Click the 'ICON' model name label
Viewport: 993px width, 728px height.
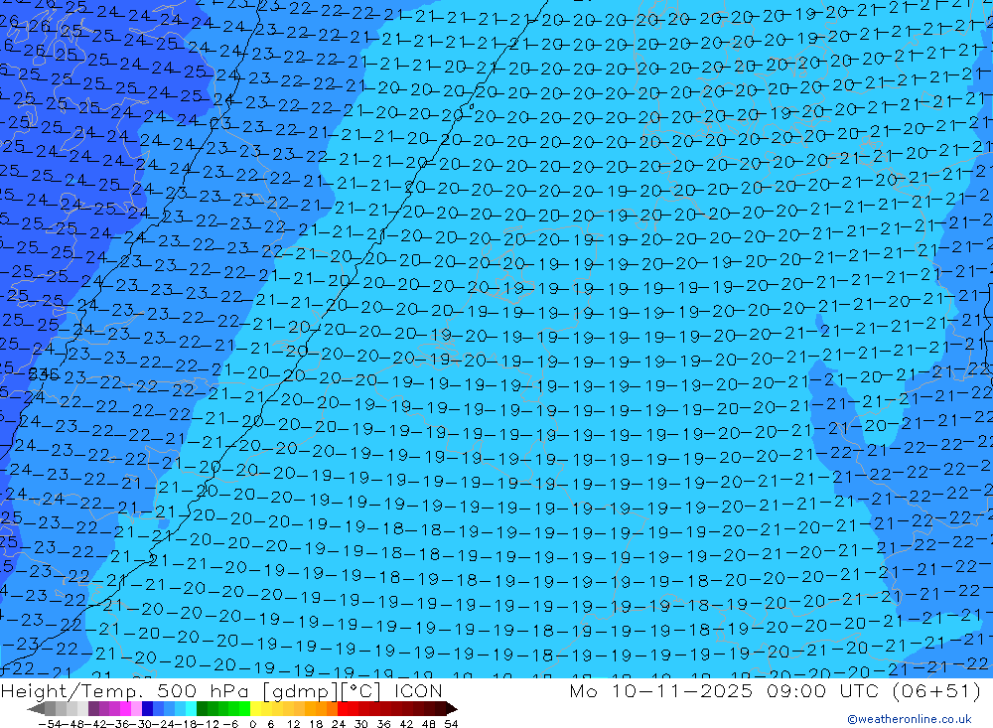click(418, 691)
